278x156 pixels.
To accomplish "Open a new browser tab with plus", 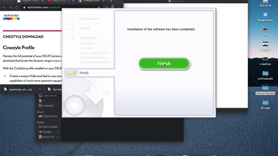I will click(x=111, y=1).
